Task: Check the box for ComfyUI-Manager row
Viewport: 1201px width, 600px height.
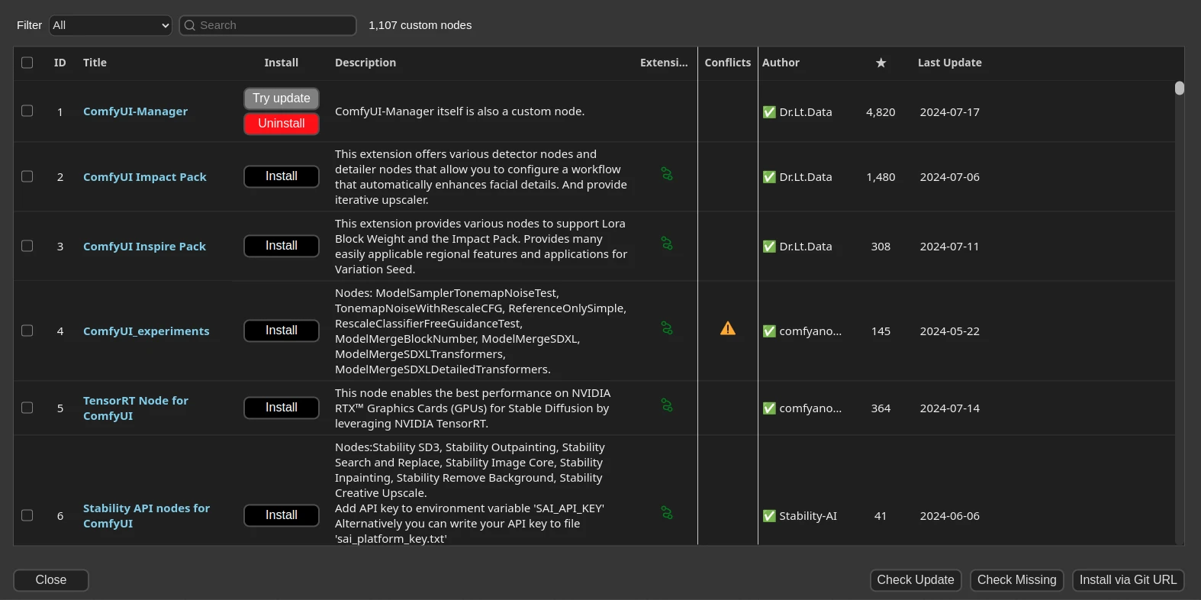Action: 27,111
